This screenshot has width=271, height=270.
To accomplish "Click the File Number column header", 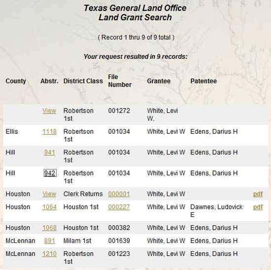I will click(x=120, y=81).
